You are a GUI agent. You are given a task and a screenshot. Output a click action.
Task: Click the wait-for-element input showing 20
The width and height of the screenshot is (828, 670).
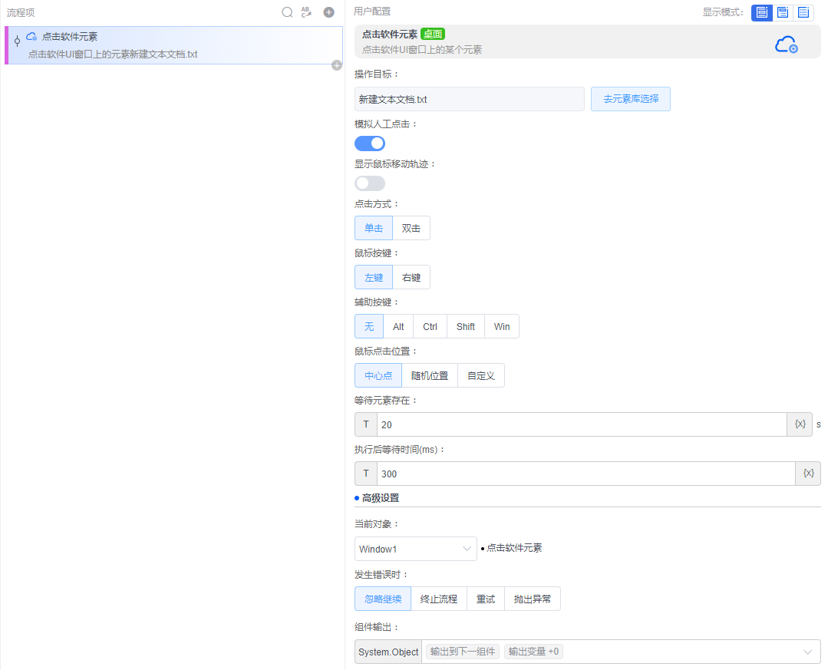(x=581, y=424)
